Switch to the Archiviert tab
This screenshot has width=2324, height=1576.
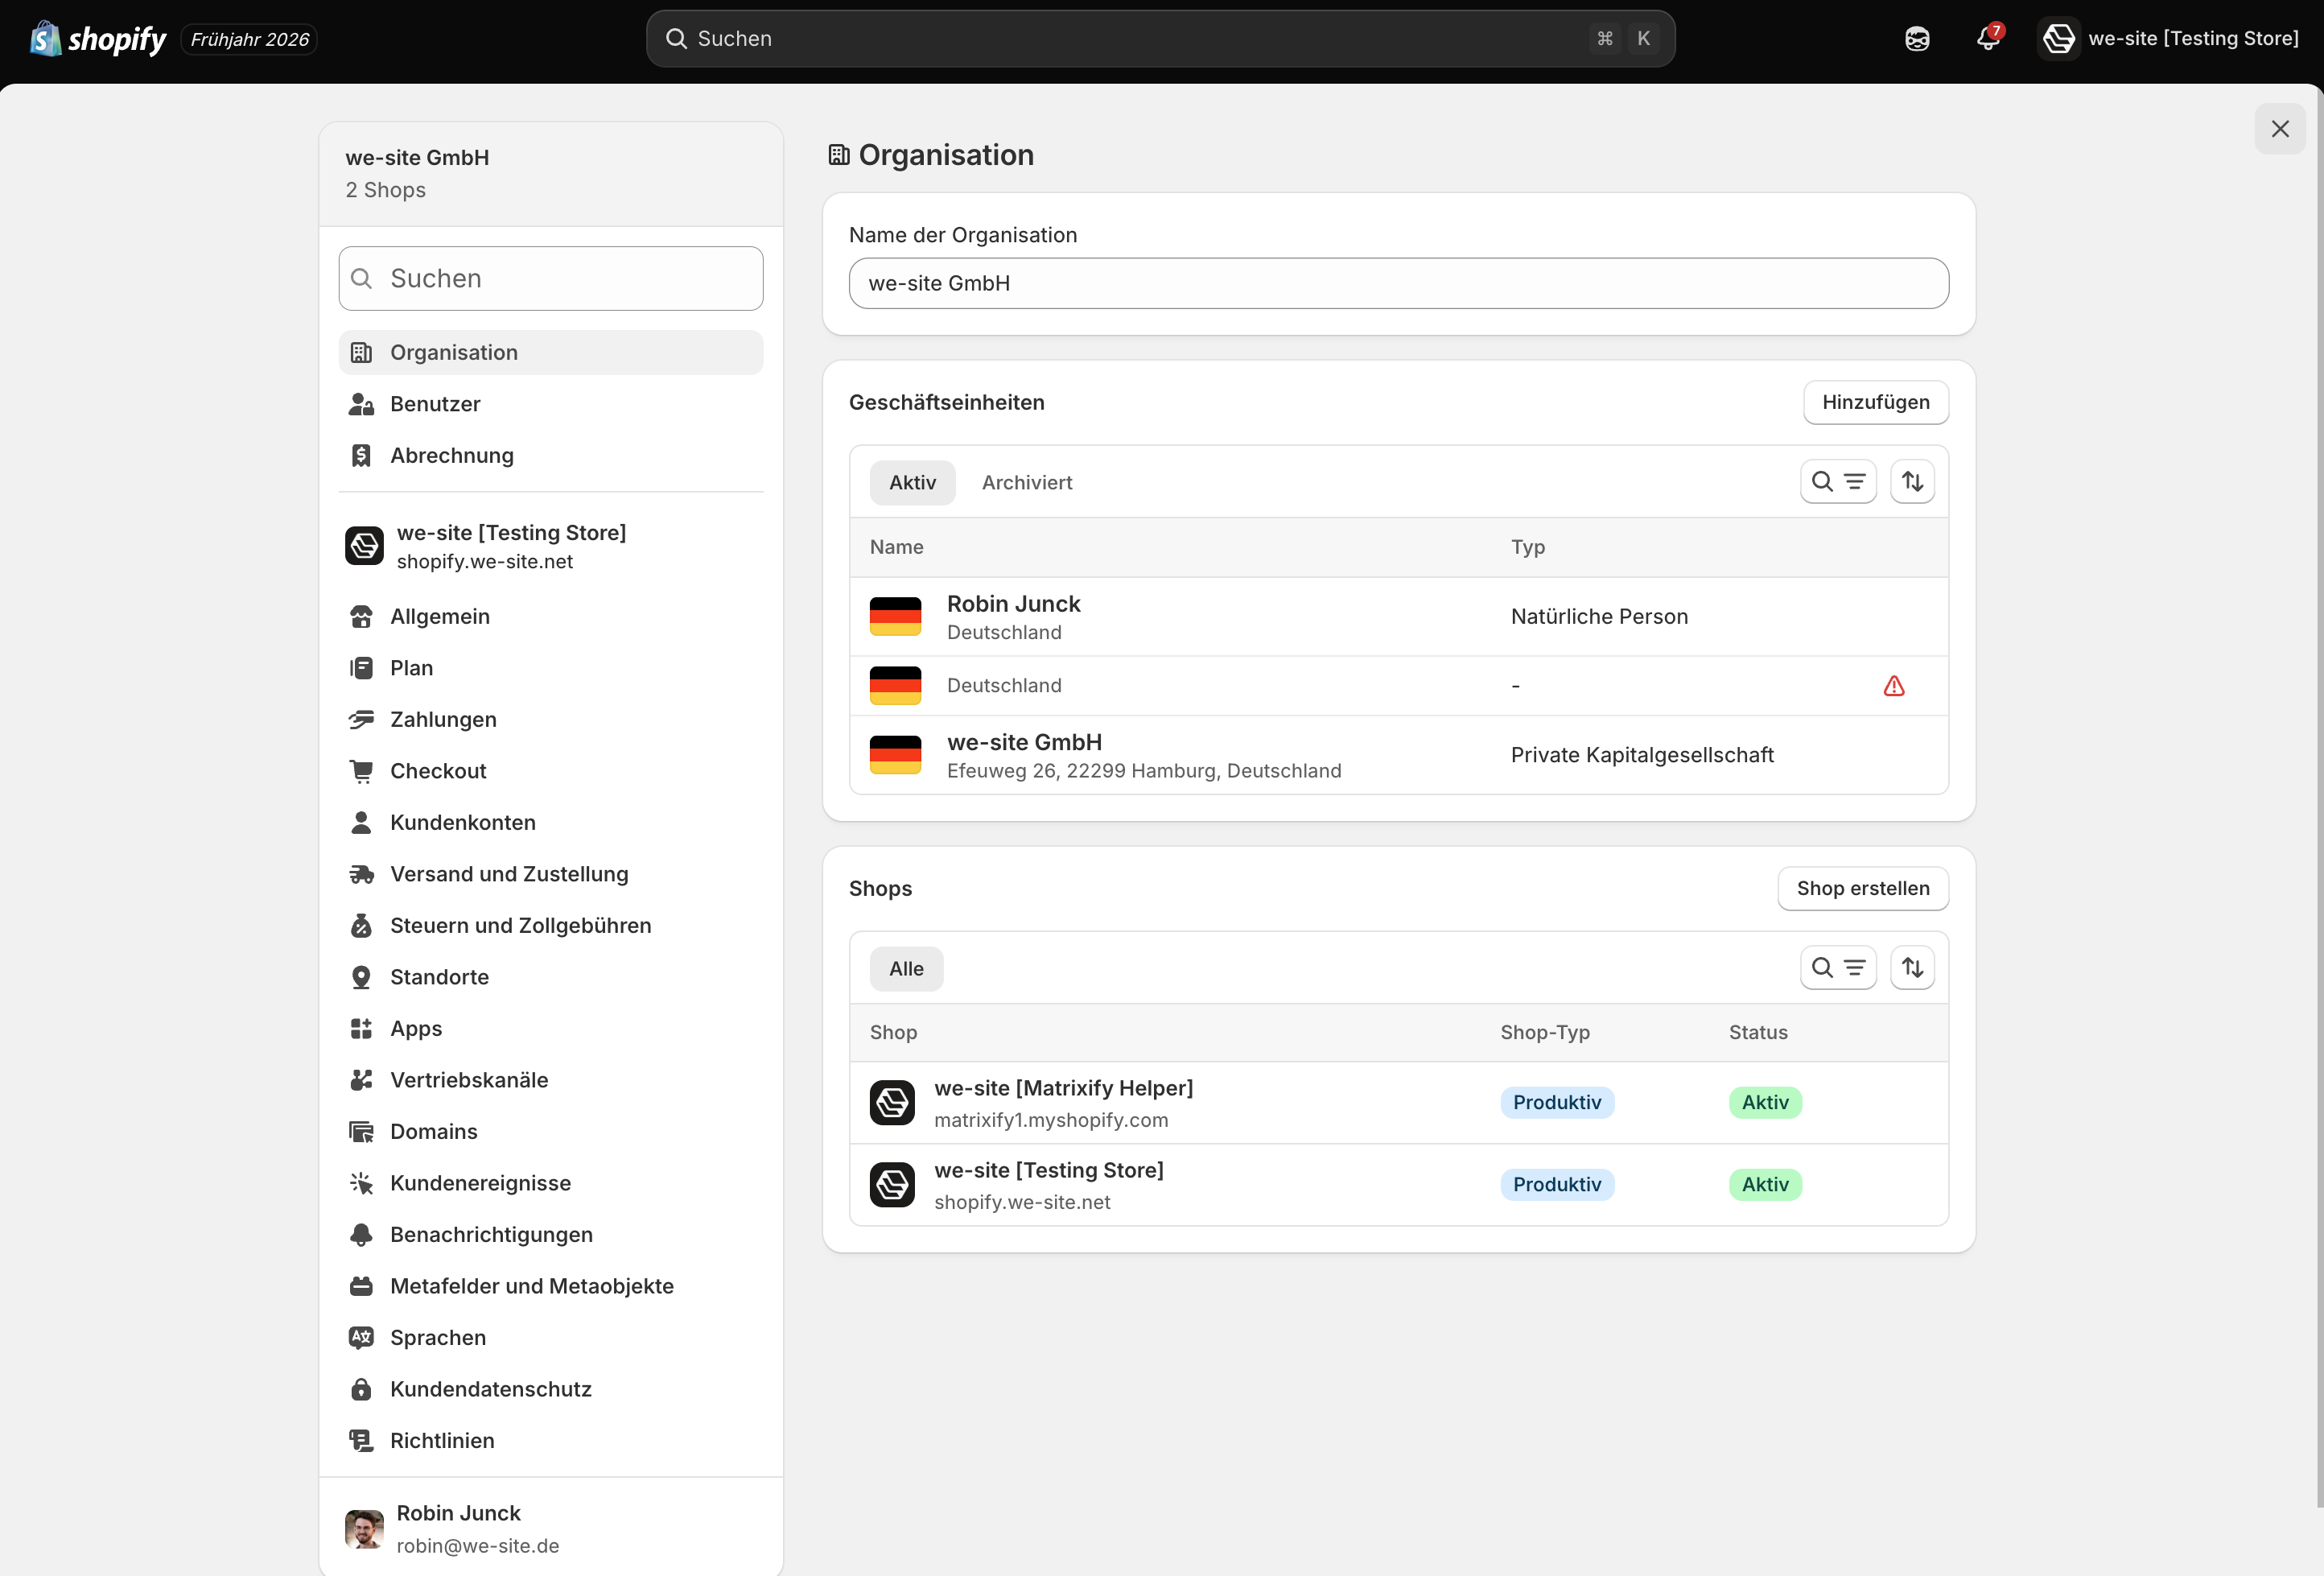point(1027,483)
